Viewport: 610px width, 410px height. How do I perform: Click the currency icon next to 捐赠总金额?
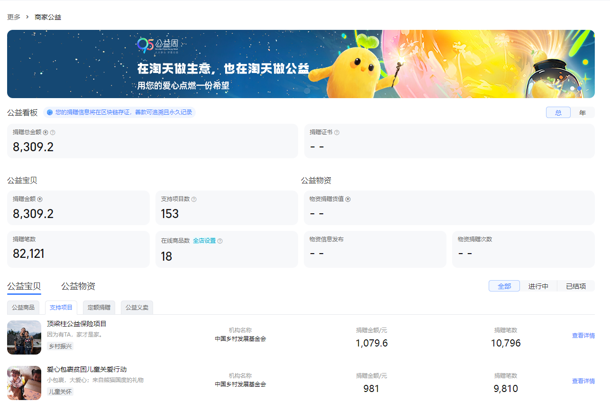coord(46,133)
